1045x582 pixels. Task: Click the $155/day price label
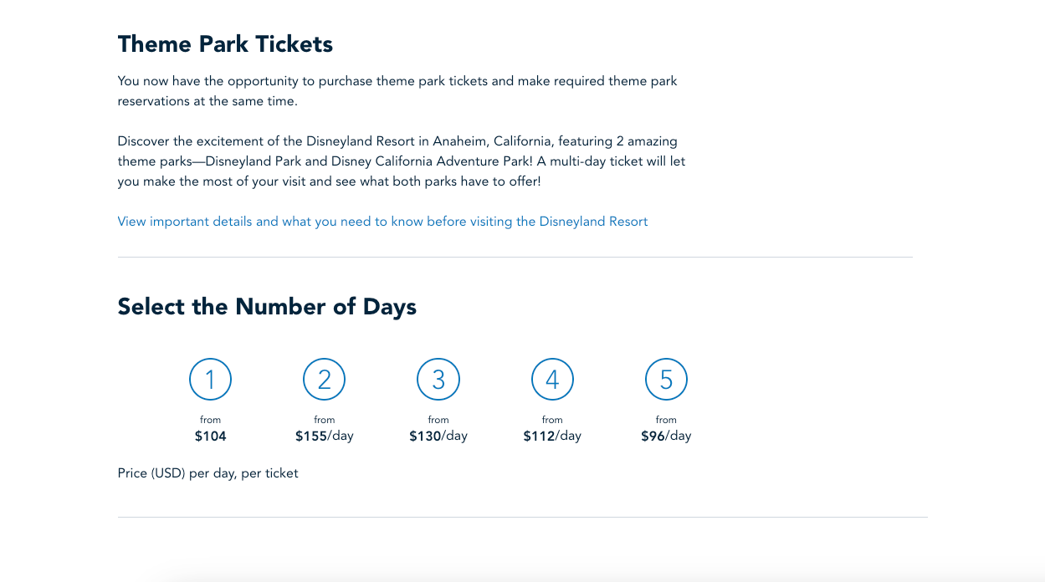click(324, 436)
